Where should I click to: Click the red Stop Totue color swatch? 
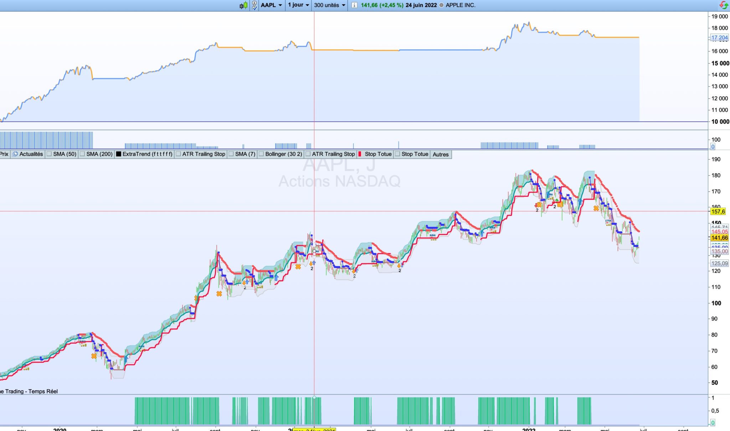pos(360,154)
